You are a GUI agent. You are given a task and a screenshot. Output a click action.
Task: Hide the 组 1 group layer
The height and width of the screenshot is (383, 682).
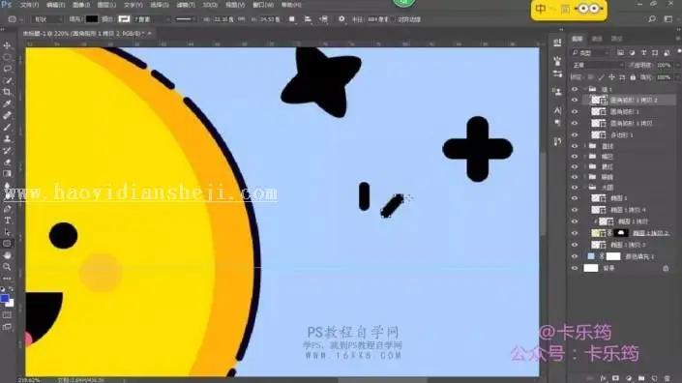pos(575,89)
